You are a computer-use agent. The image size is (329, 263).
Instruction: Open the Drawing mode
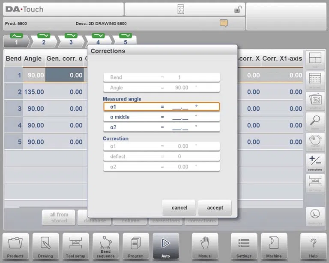pos(45,246)
